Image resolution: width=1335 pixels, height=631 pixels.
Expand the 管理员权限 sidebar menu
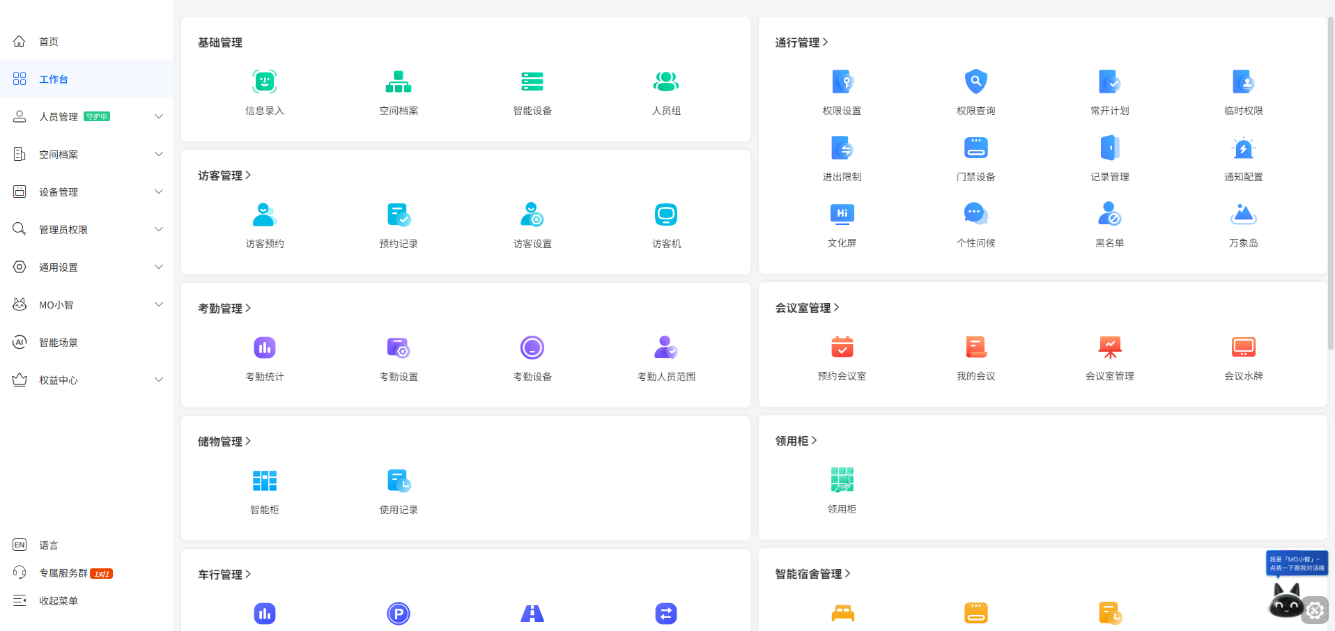[x=86, y=229]
